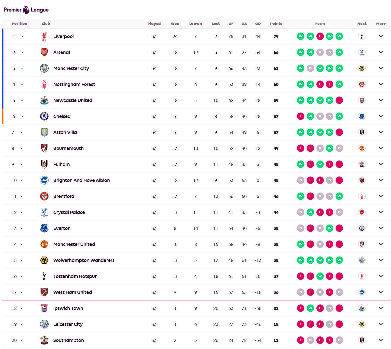Click Tottenham Hotspur cockerel crest

44,276
